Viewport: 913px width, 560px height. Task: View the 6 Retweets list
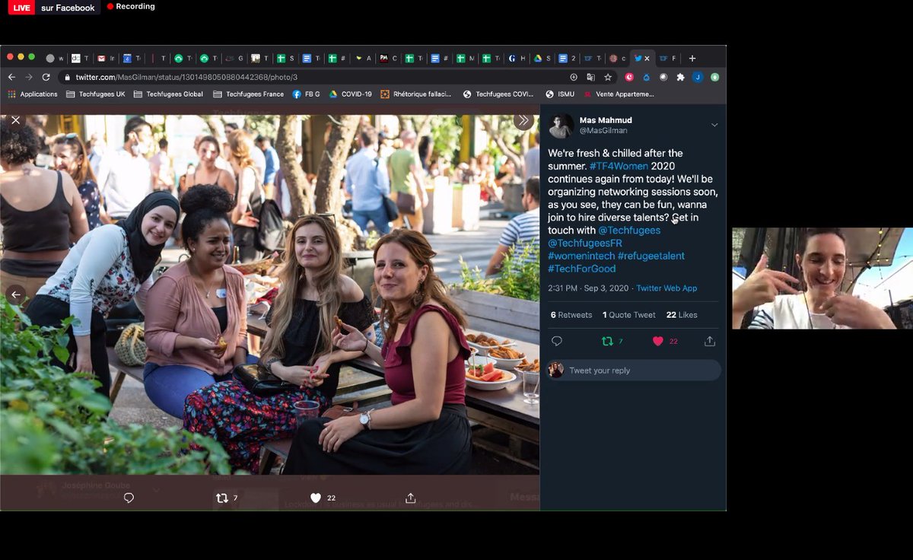[571, 314]
